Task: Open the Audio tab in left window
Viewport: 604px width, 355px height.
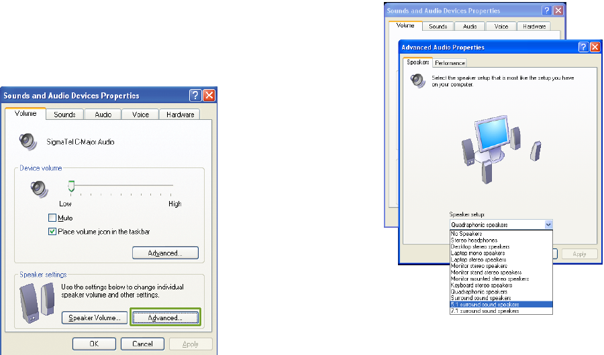Action: (103, 115)
